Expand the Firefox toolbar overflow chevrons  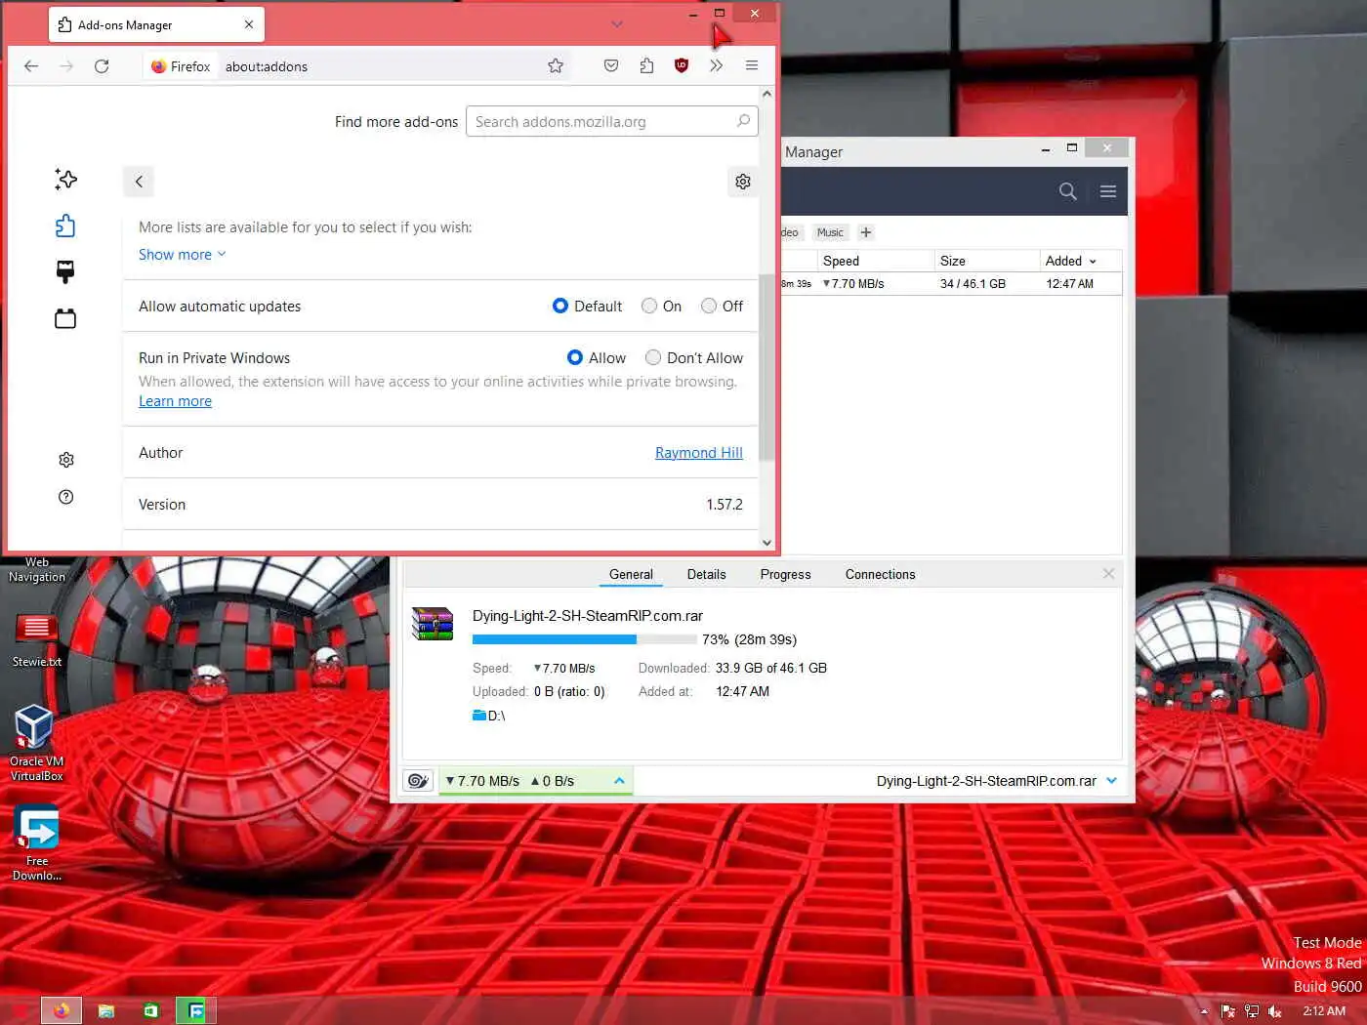(717, 65)
